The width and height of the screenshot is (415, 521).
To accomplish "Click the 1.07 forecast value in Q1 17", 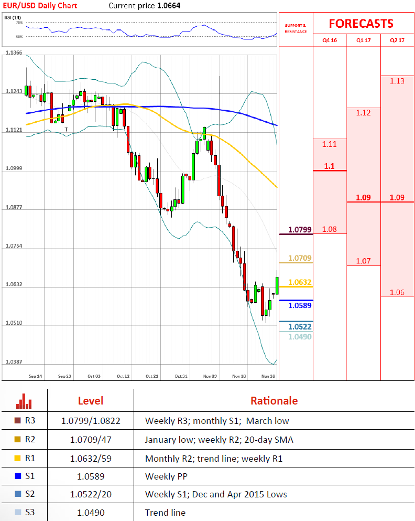I will coord(363,261).
